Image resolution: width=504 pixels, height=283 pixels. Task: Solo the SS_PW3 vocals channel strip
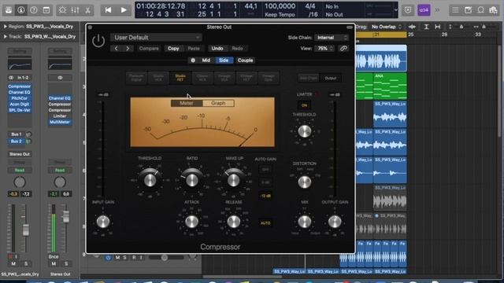(x=26, y=264)
